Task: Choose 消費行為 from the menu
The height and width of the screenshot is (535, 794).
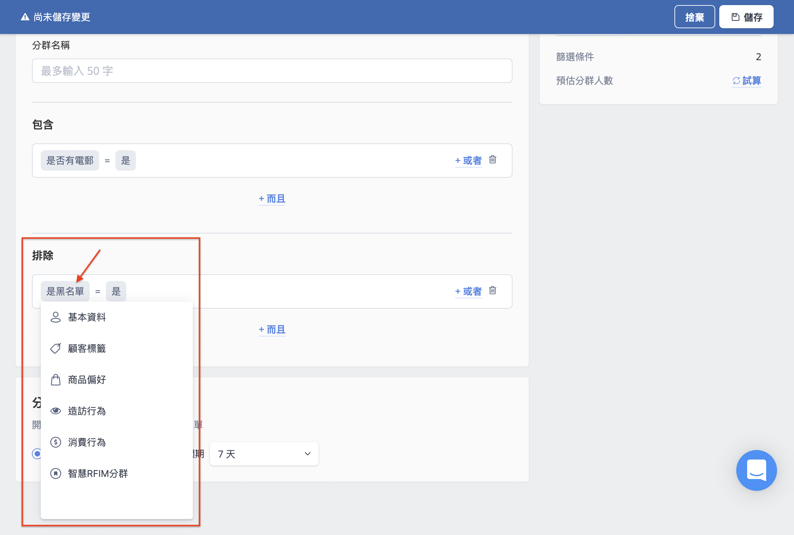Action: coord(116,442)
